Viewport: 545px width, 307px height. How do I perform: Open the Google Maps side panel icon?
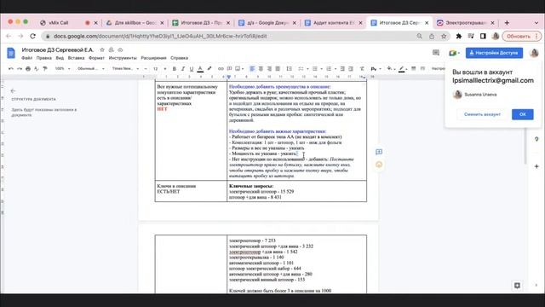point(536,139)
